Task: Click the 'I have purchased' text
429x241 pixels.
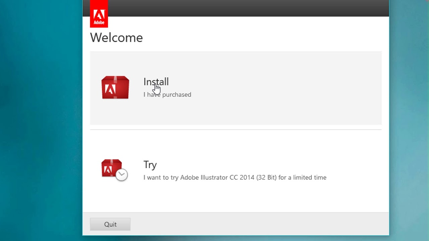Action: [167, 95]
